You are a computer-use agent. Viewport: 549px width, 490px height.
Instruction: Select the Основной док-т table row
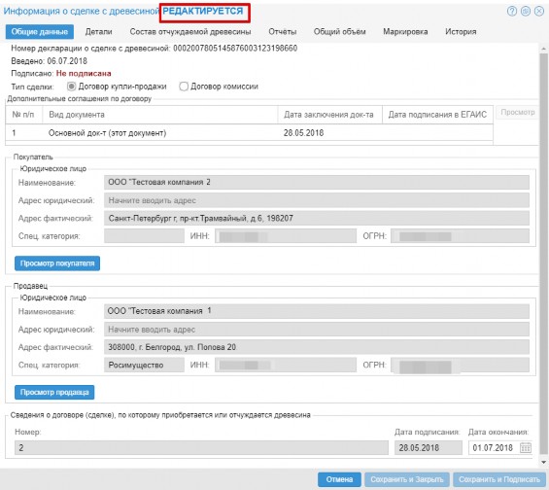coord(249,133)
